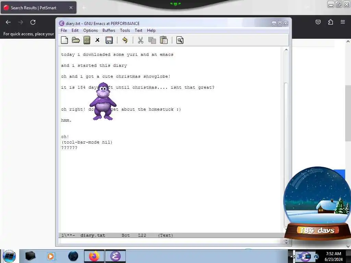Screen dimensions: 351x263
Task: Click the Emacs scrollbar up arrow
Action: (x=286, y=50)
